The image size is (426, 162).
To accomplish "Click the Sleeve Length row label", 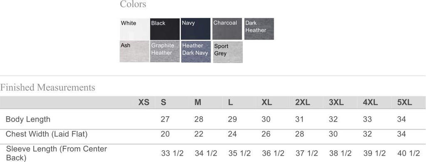I will coord(57,153).
